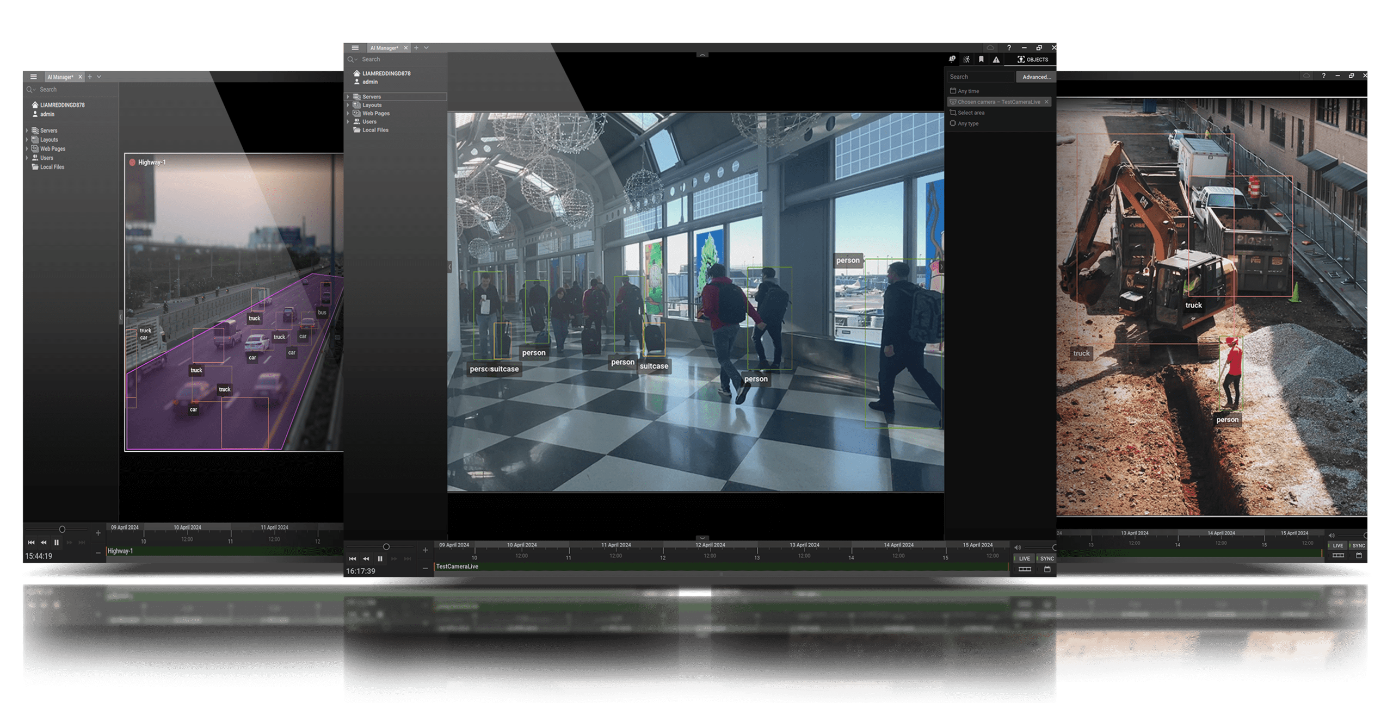
Task: Remove the Chosen camera TestCameraLive filter
Action: [1046, 102]
